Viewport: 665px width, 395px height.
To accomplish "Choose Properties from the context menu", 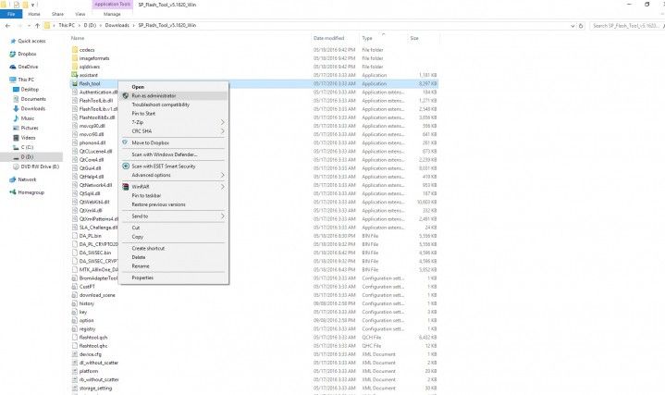I will point(174,278).
